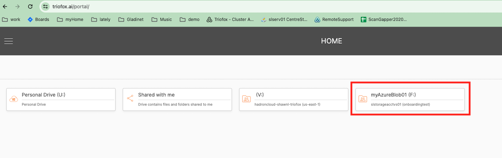The height and width of the screenshot is (158, 502).
Task: Open the hadroncloud-shawnl-triofox (V:) drive
Action: click(x=293, y=100)
